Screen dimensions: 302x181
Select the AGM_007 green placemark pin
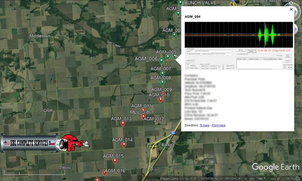pos(163,74)
